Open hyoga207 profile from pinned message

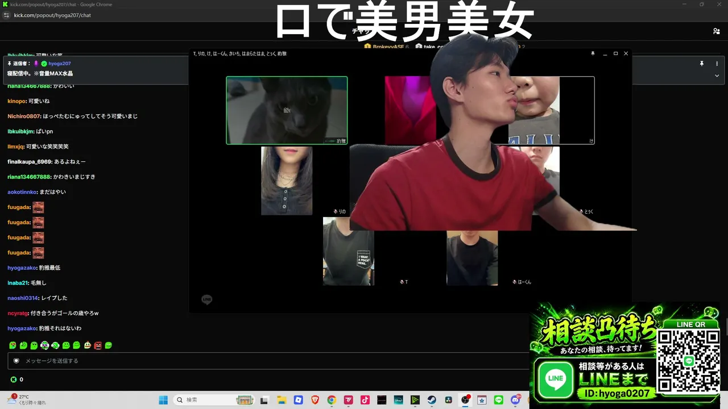[x=60, y=64]
